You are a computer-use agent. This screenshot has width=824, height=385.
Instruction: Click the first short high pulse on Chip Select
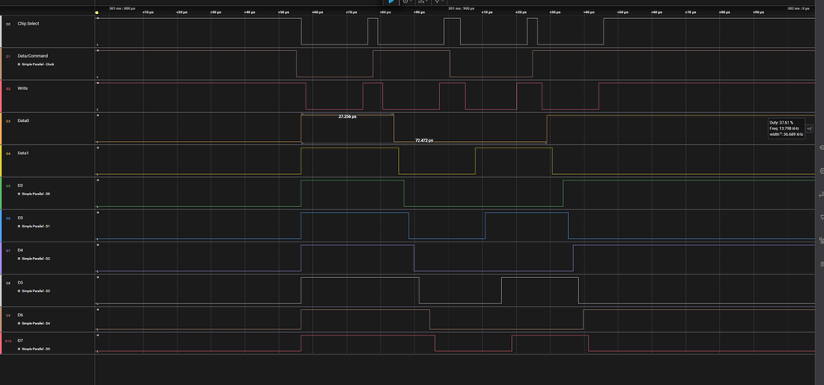point(372,31)
